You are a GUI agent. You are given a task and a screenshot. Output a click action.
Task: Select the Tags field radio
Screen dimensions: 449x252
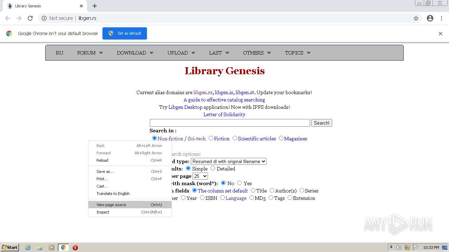[271, 198]
